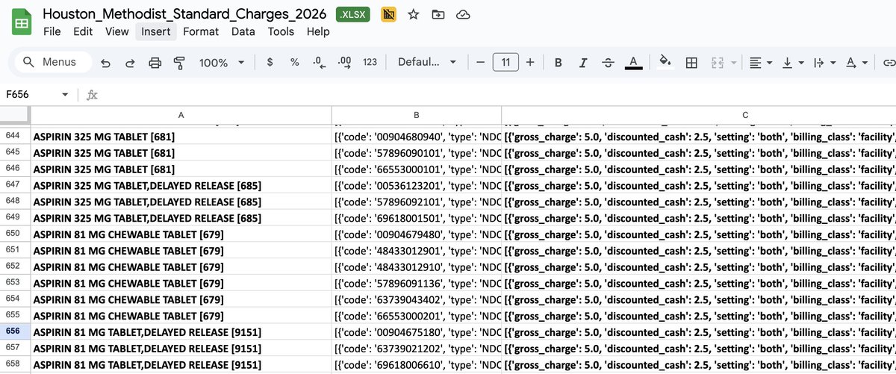Open the Insert menu

click(x=156, y=31)
